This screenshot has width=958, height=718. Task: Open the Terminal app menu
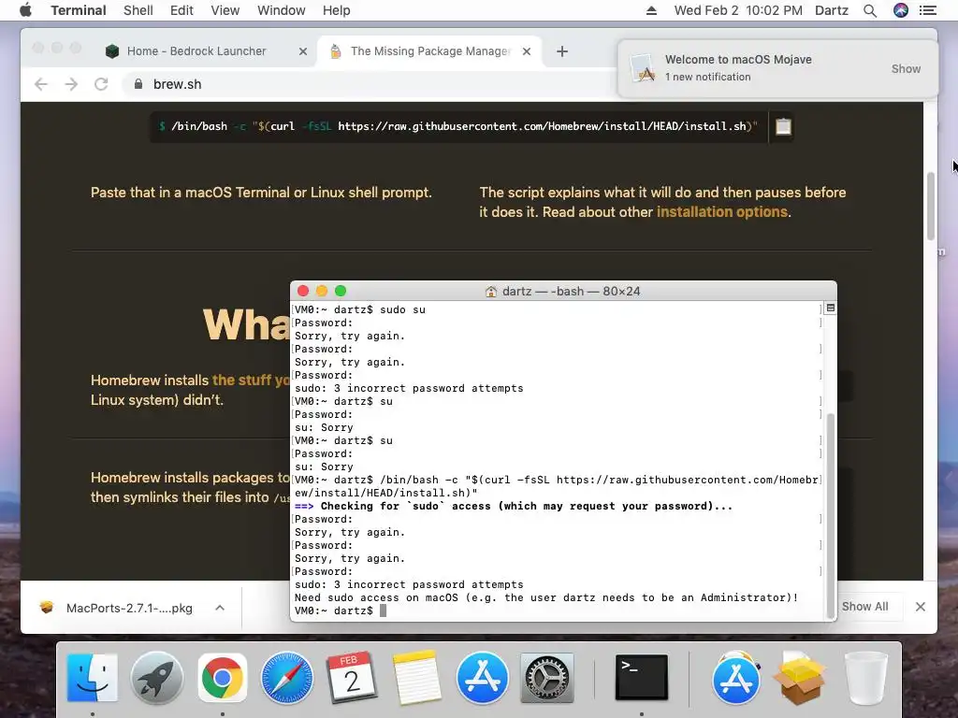pyautogui.click(x=79, y=10)
